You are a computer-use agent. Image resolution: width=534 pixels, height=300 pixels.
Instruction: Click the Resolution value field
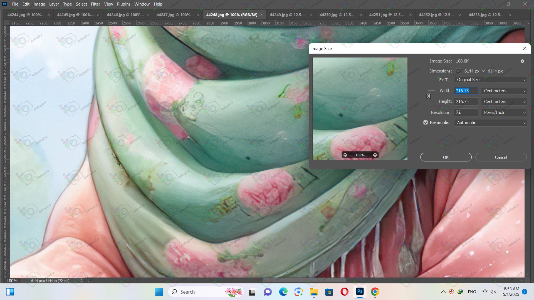466,112
